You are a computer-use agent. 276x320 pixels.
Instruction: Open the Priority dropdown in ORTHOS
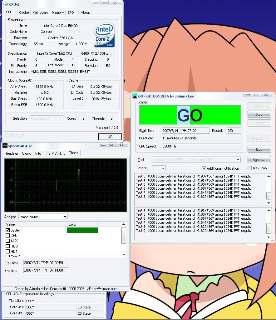coord(163,168)
